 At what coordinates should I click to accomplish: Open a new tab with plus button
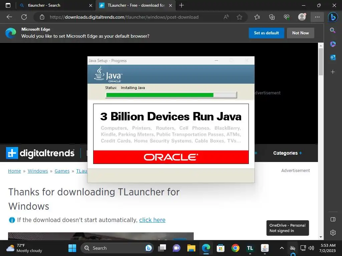point(181,5)
